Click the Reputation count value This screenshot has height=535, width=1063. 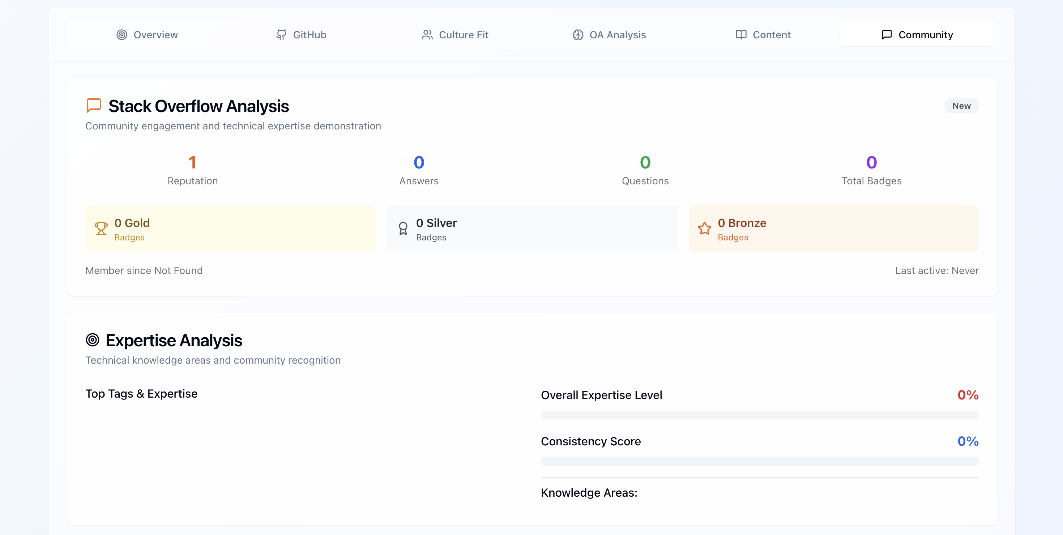[192, 162]
